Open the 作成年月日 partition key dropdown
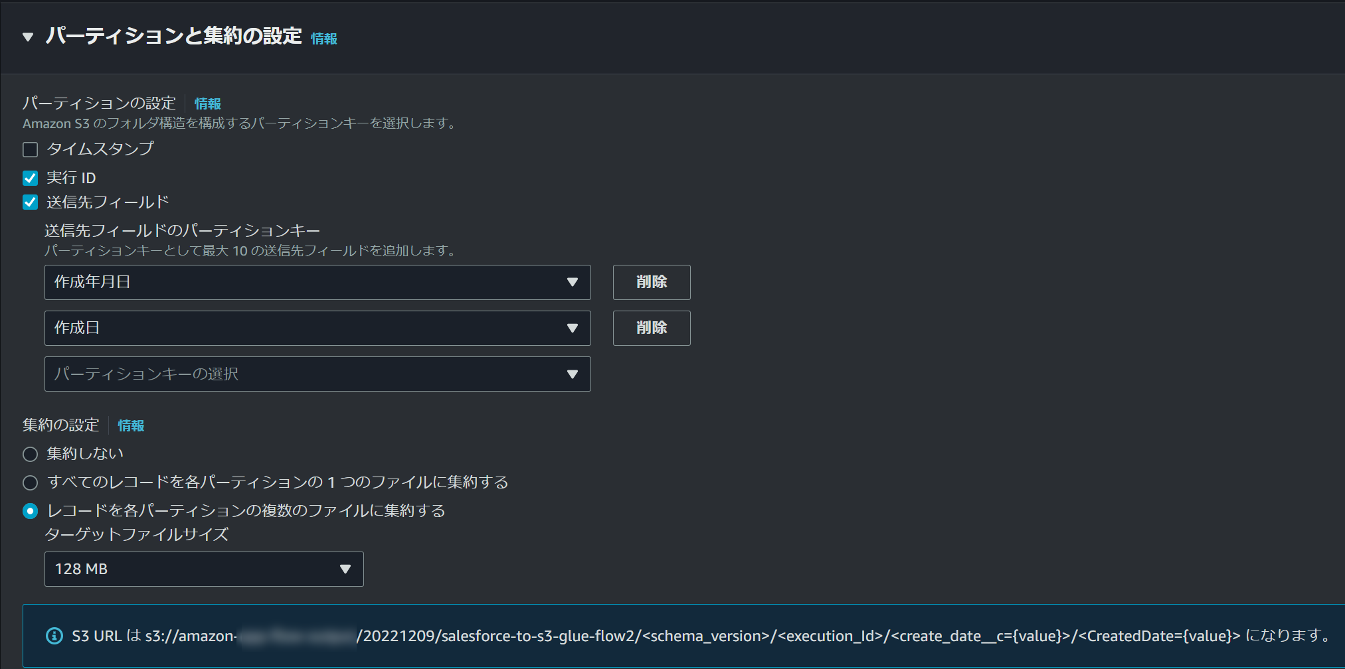 tap(317, 282)
